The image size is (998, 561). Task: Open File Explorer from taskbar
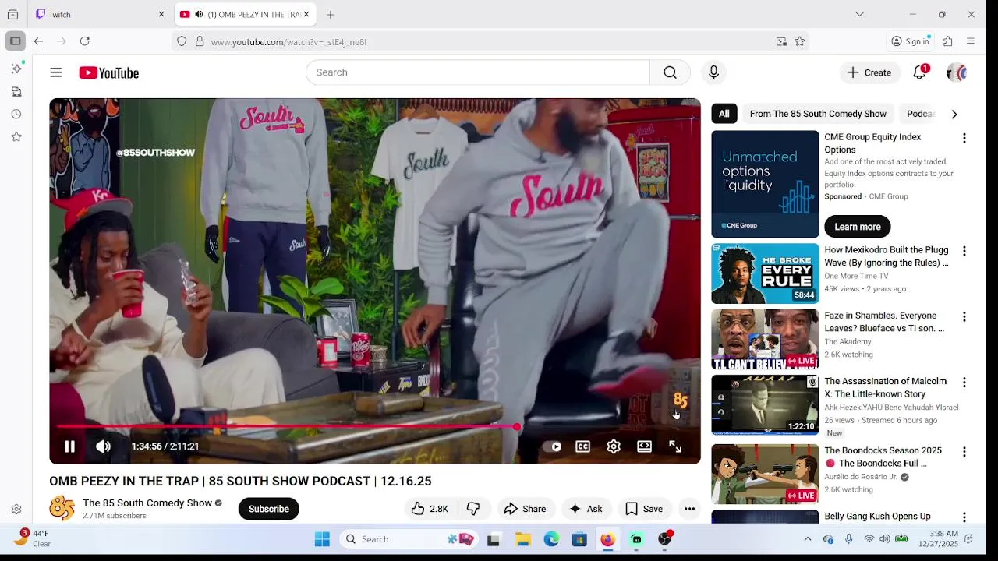523,539
